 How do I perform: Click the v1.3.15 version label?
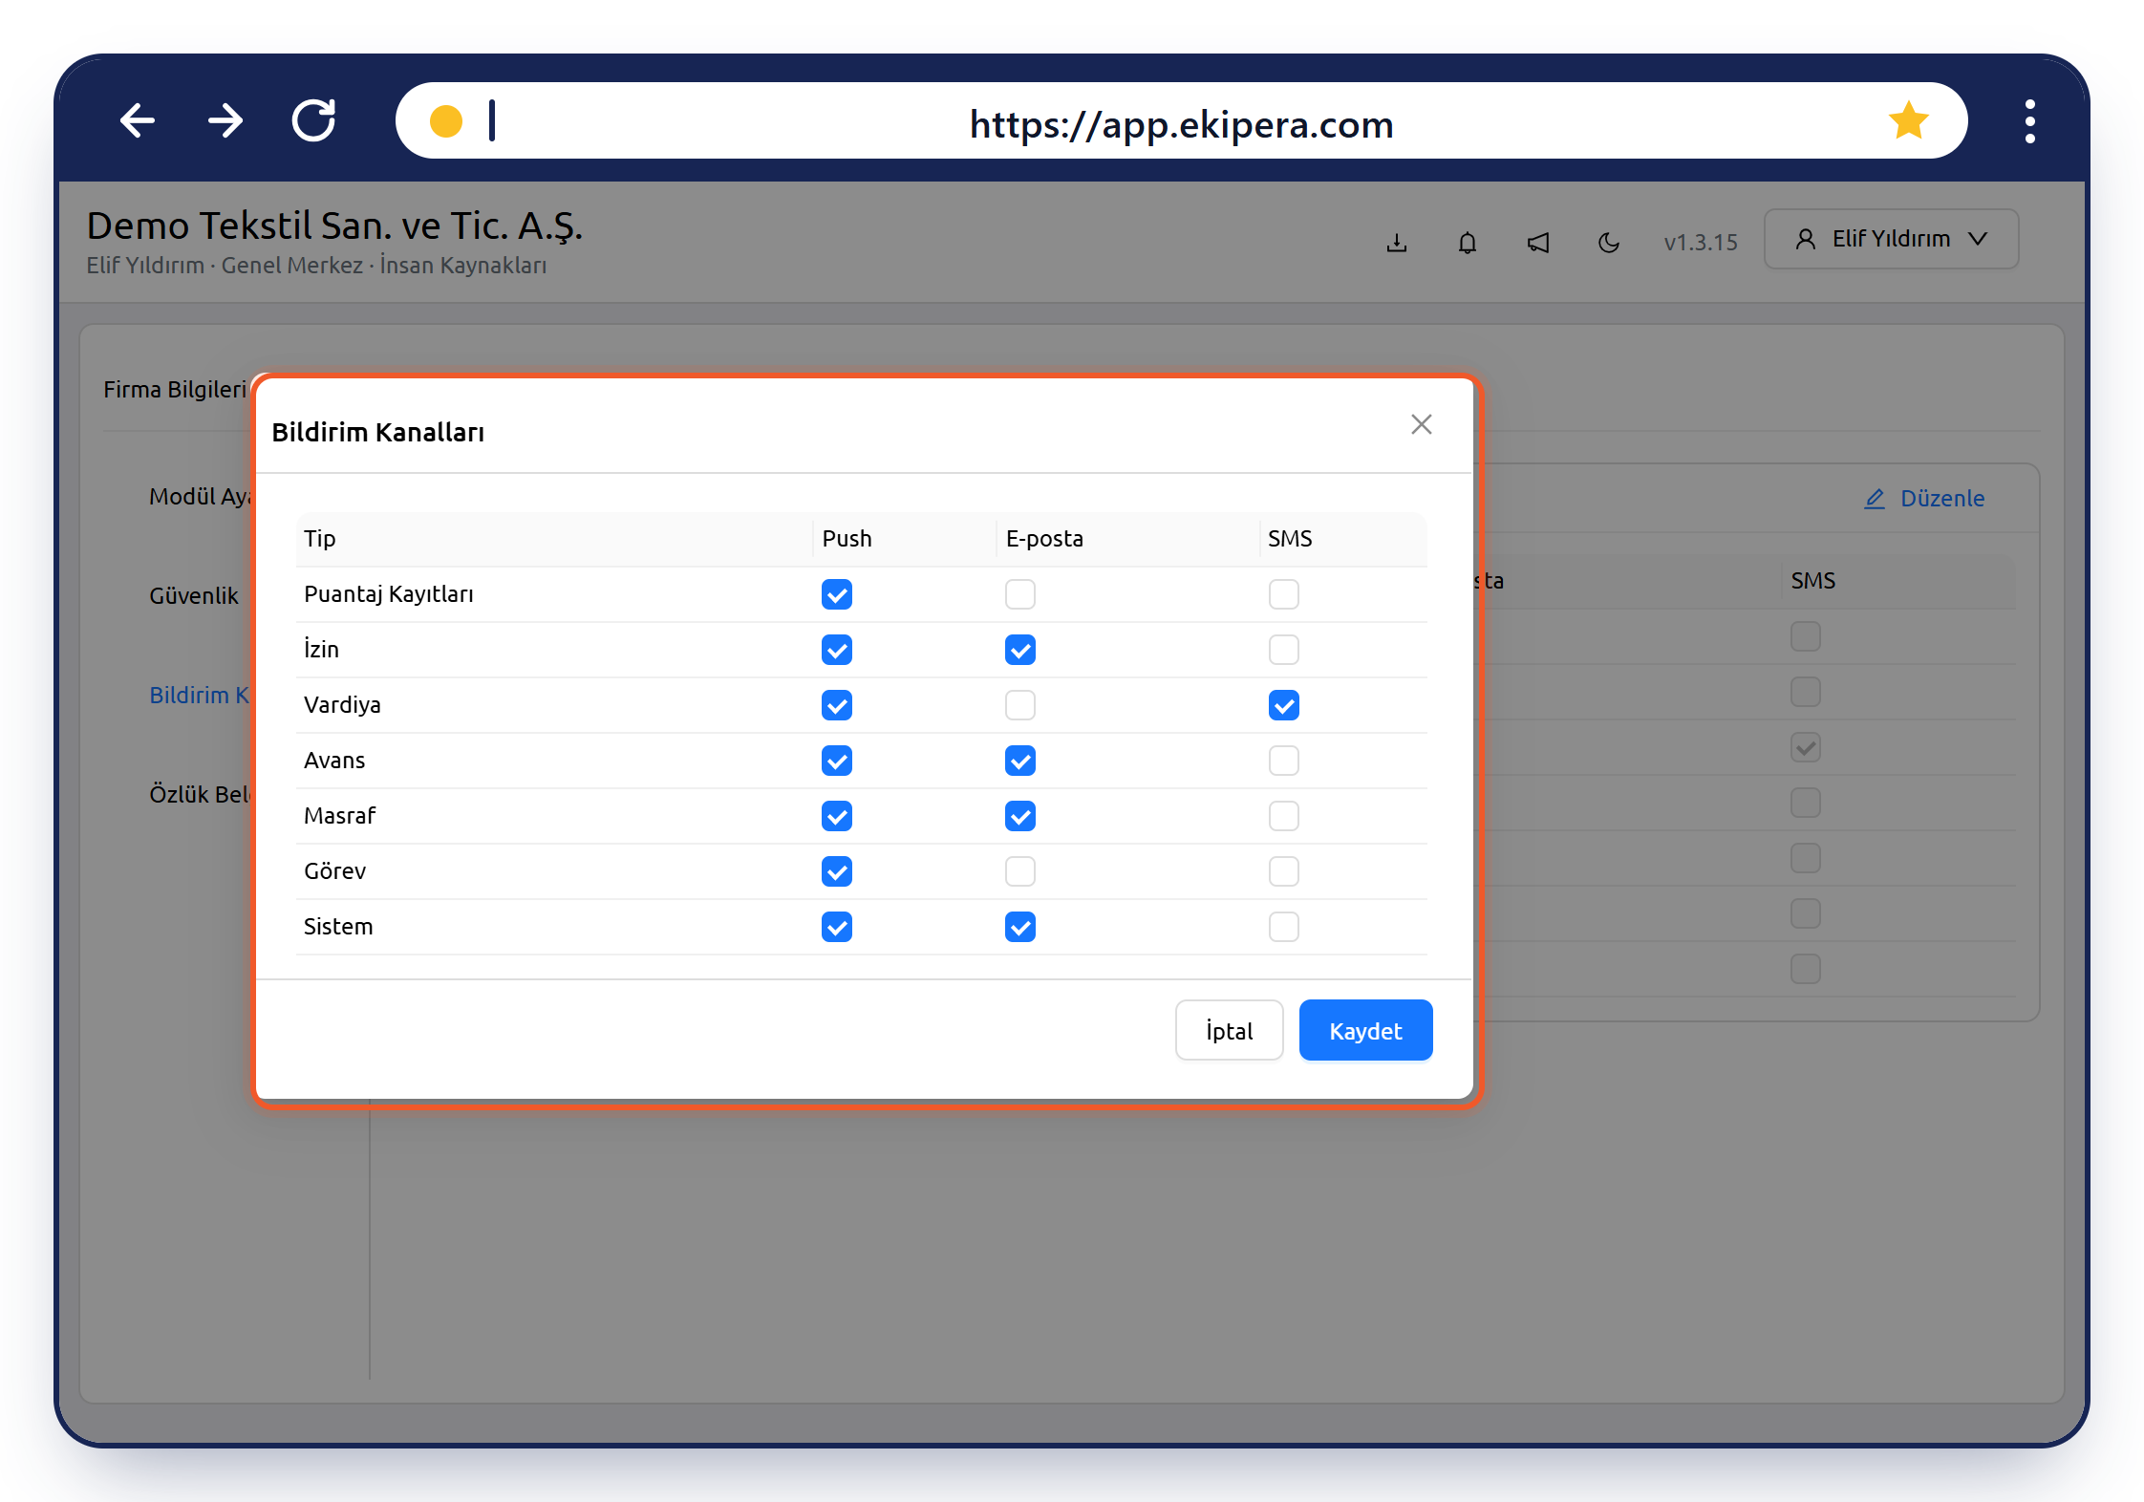pos(1700,243)
